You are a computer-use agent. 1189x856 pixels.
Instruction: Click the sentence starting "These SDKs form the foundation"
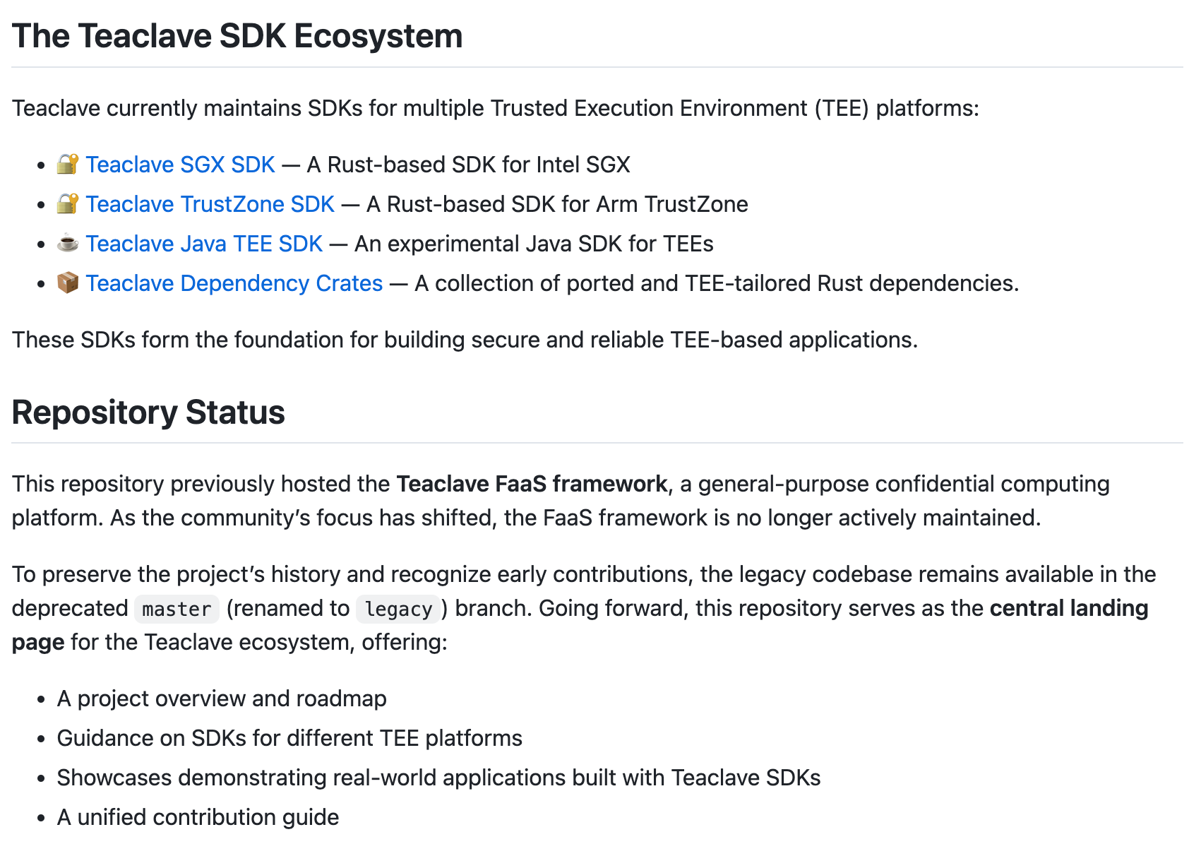(465, 340)
